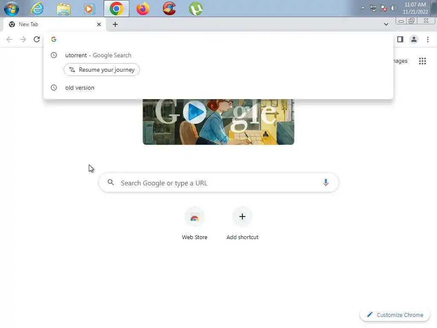Open the profile avatar icon
This screenshot has height=328, width=437.
pos(414,39)
